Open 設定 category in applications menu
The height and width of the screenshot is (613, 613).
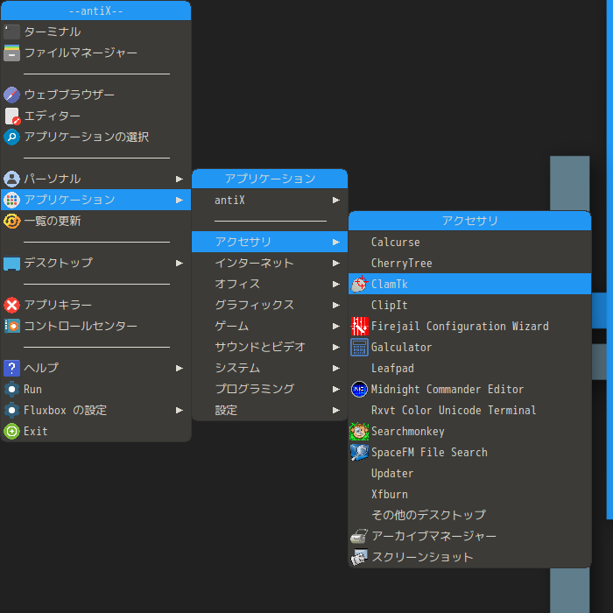[270, 410]
